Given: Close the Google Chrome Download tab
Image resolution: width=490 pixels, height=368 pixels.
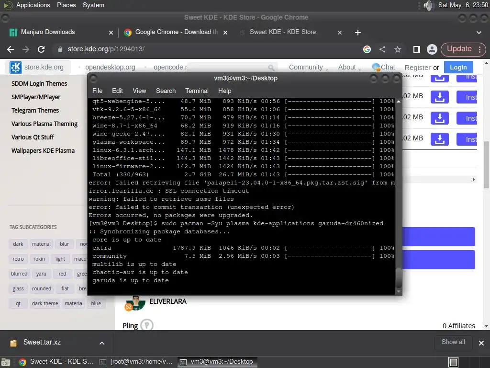Looking at the screenshot, I should tap(225, 33).
